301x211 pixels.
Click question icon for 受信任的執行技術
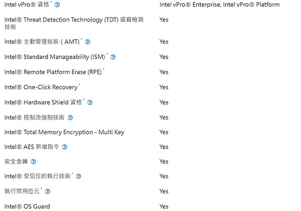(x=79, y=177)
